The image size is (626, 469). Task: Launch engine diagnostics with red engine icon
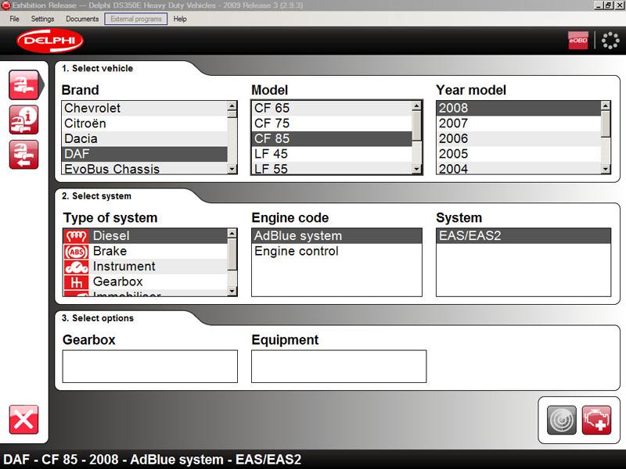click(x=596, y=420)
